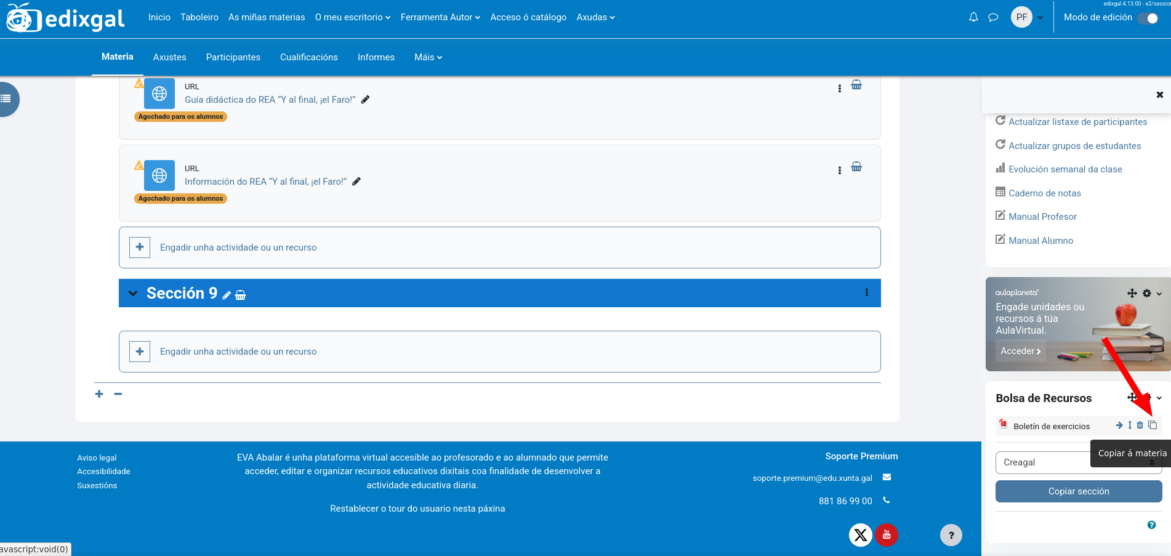Open the Caderno de notas link
This screenshot has height=556, width=1171.
[1044, 193]
